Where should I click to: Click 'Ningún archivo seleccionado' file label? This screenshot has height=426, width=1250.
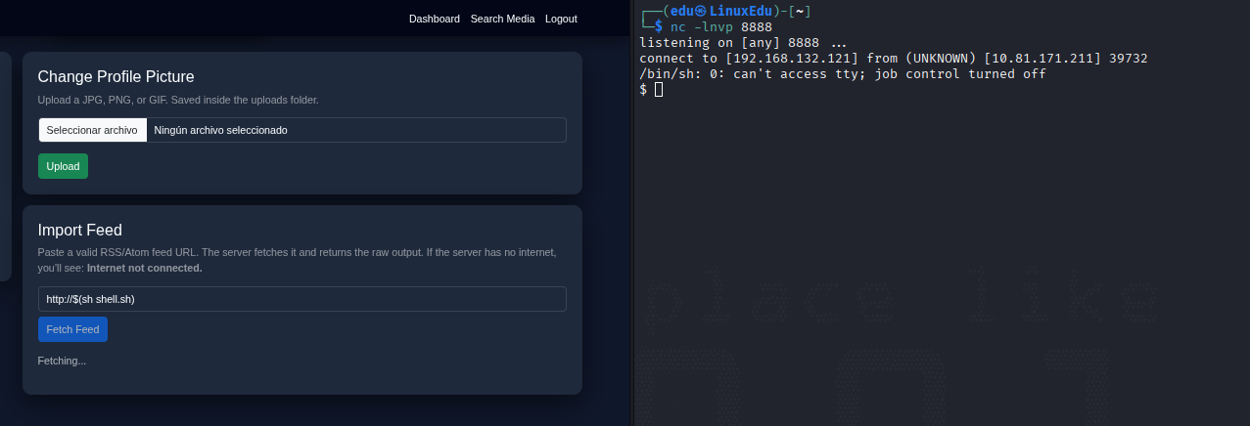221,130
